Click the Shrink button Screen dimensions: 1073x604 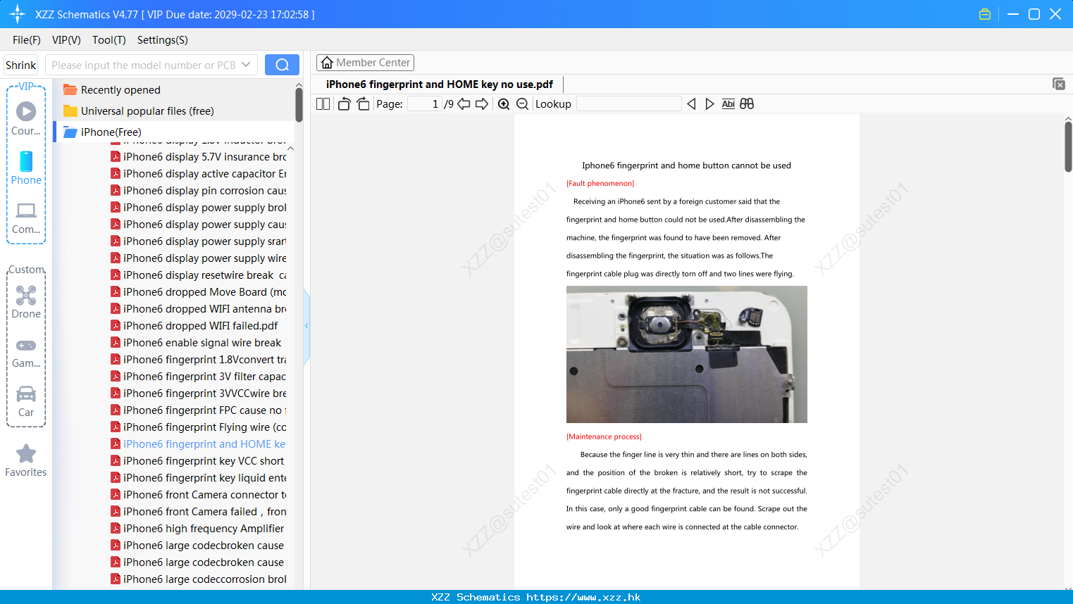point(21,65)
